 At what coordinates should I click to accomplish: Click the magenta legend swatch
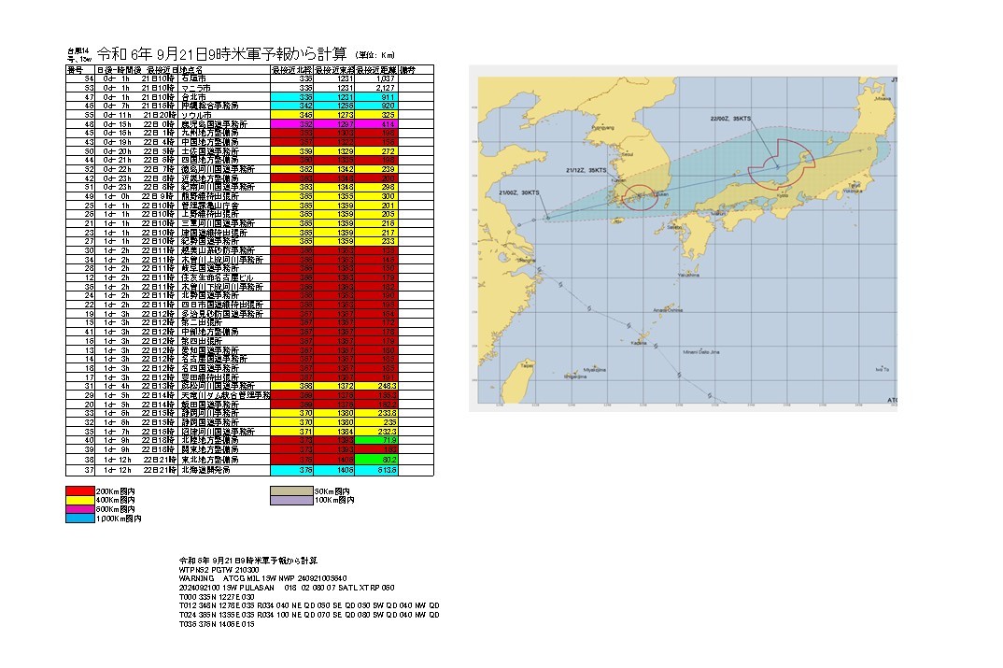click(x=80, y=508)
